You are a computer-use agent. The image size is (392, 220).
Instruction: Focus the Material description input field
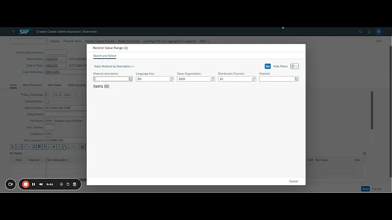111,79
